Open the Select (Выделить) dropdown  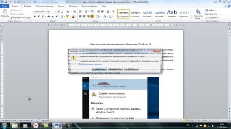pos(212,18)
